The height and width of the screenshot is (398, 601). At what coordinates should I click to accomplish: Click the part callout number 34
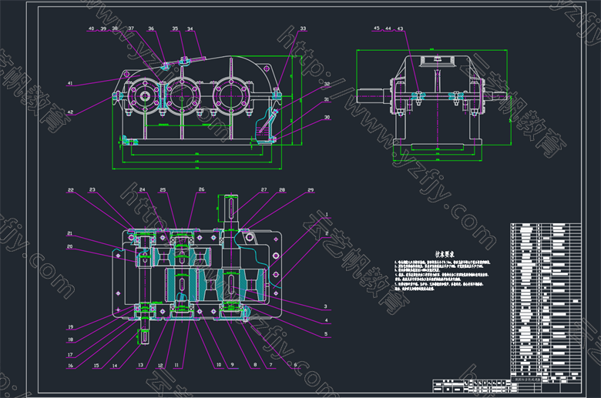point(190,28)
